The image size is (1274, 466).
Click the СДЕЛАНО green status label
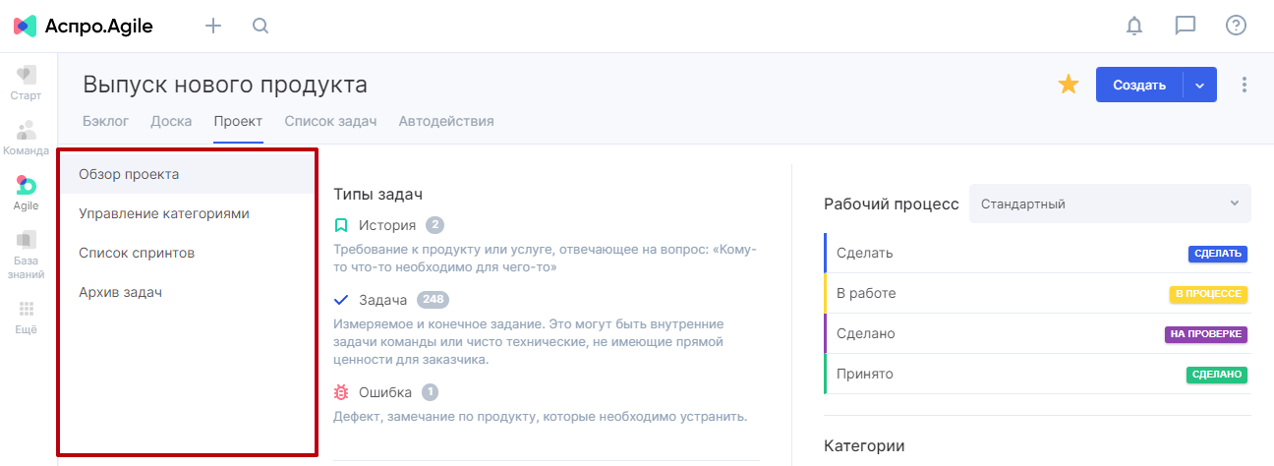1216,375
